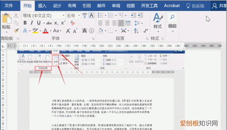Toggle Underline formatting
The height and width of the screenshot is (130, 227).
pos(39,23)
